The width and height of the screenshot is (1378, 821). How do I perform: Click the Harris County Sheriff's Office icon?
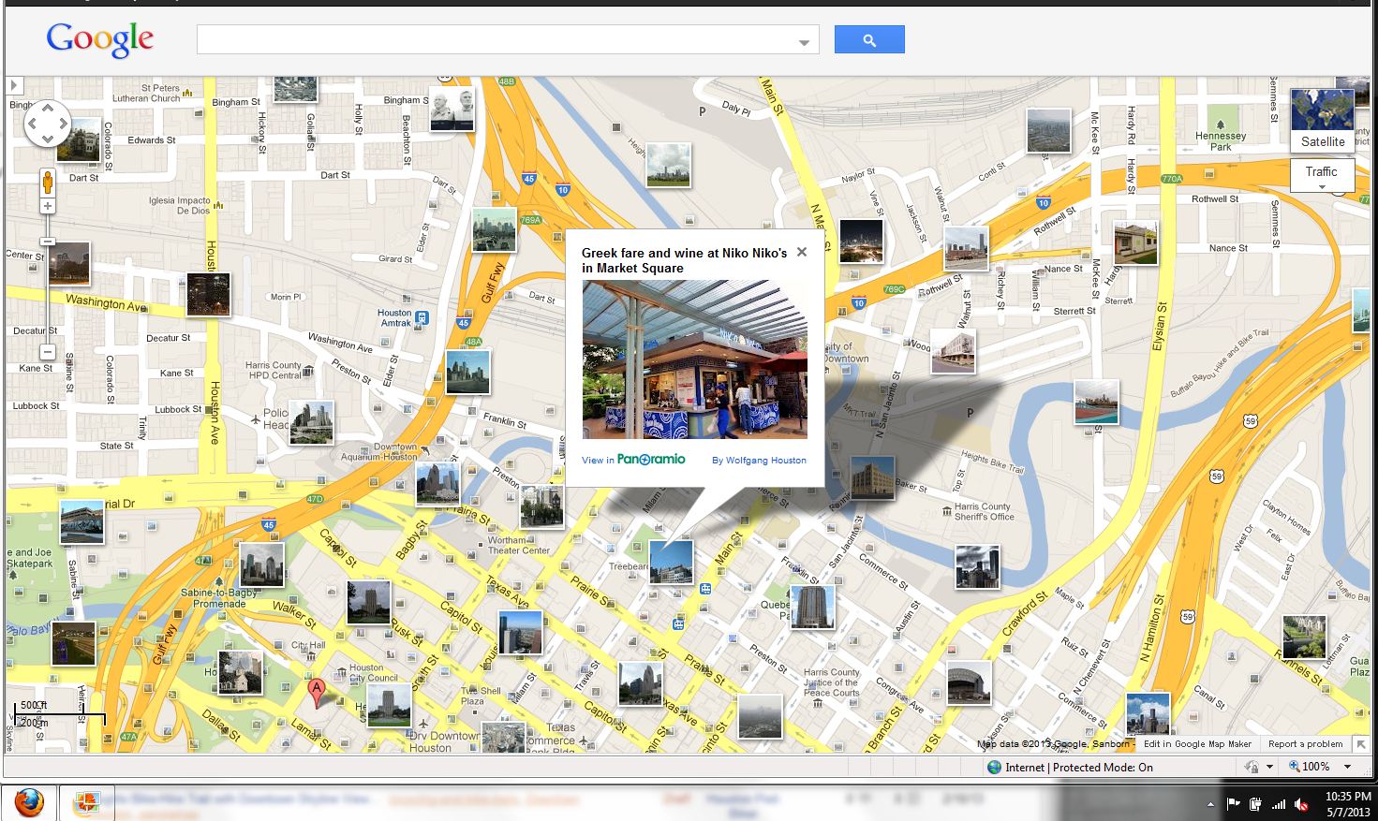947,511
